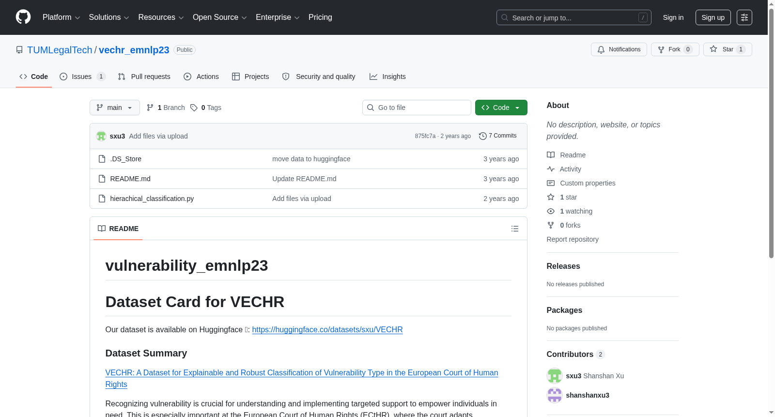Viewport: 775px width, 417px height.
Task: Click the shield icon of Security and quality
Action: 286,77
